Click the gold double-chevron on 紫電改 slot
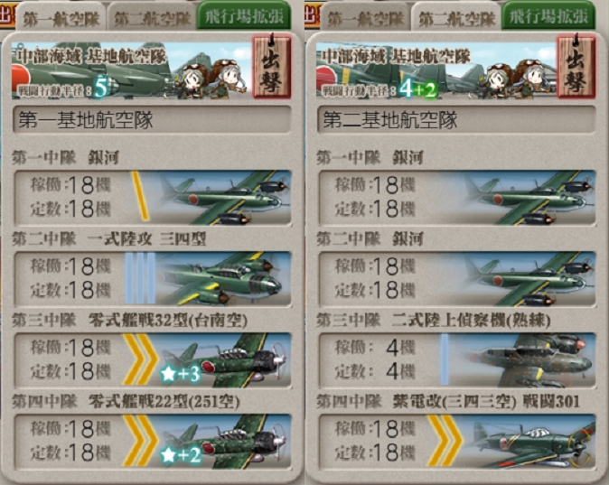 [445, 441]
